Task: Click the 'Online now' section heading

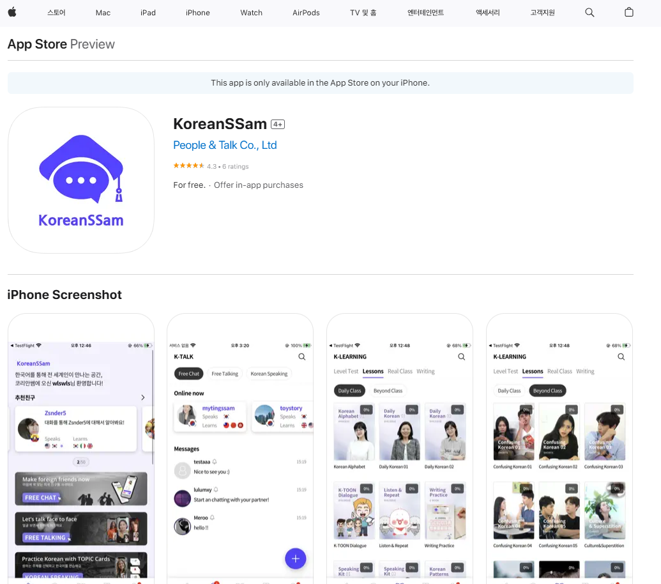Action: click(189, 394)
